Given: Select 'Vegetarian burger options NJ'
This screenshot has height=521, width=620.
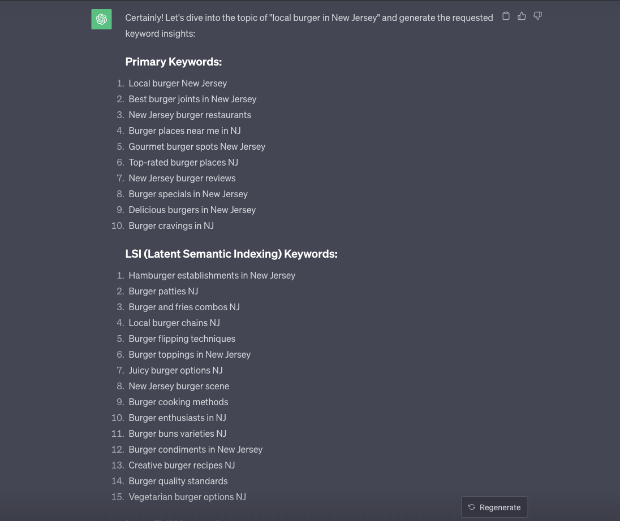Looking at the screenshot, I should pyautogui.click(x=187, y=497).
